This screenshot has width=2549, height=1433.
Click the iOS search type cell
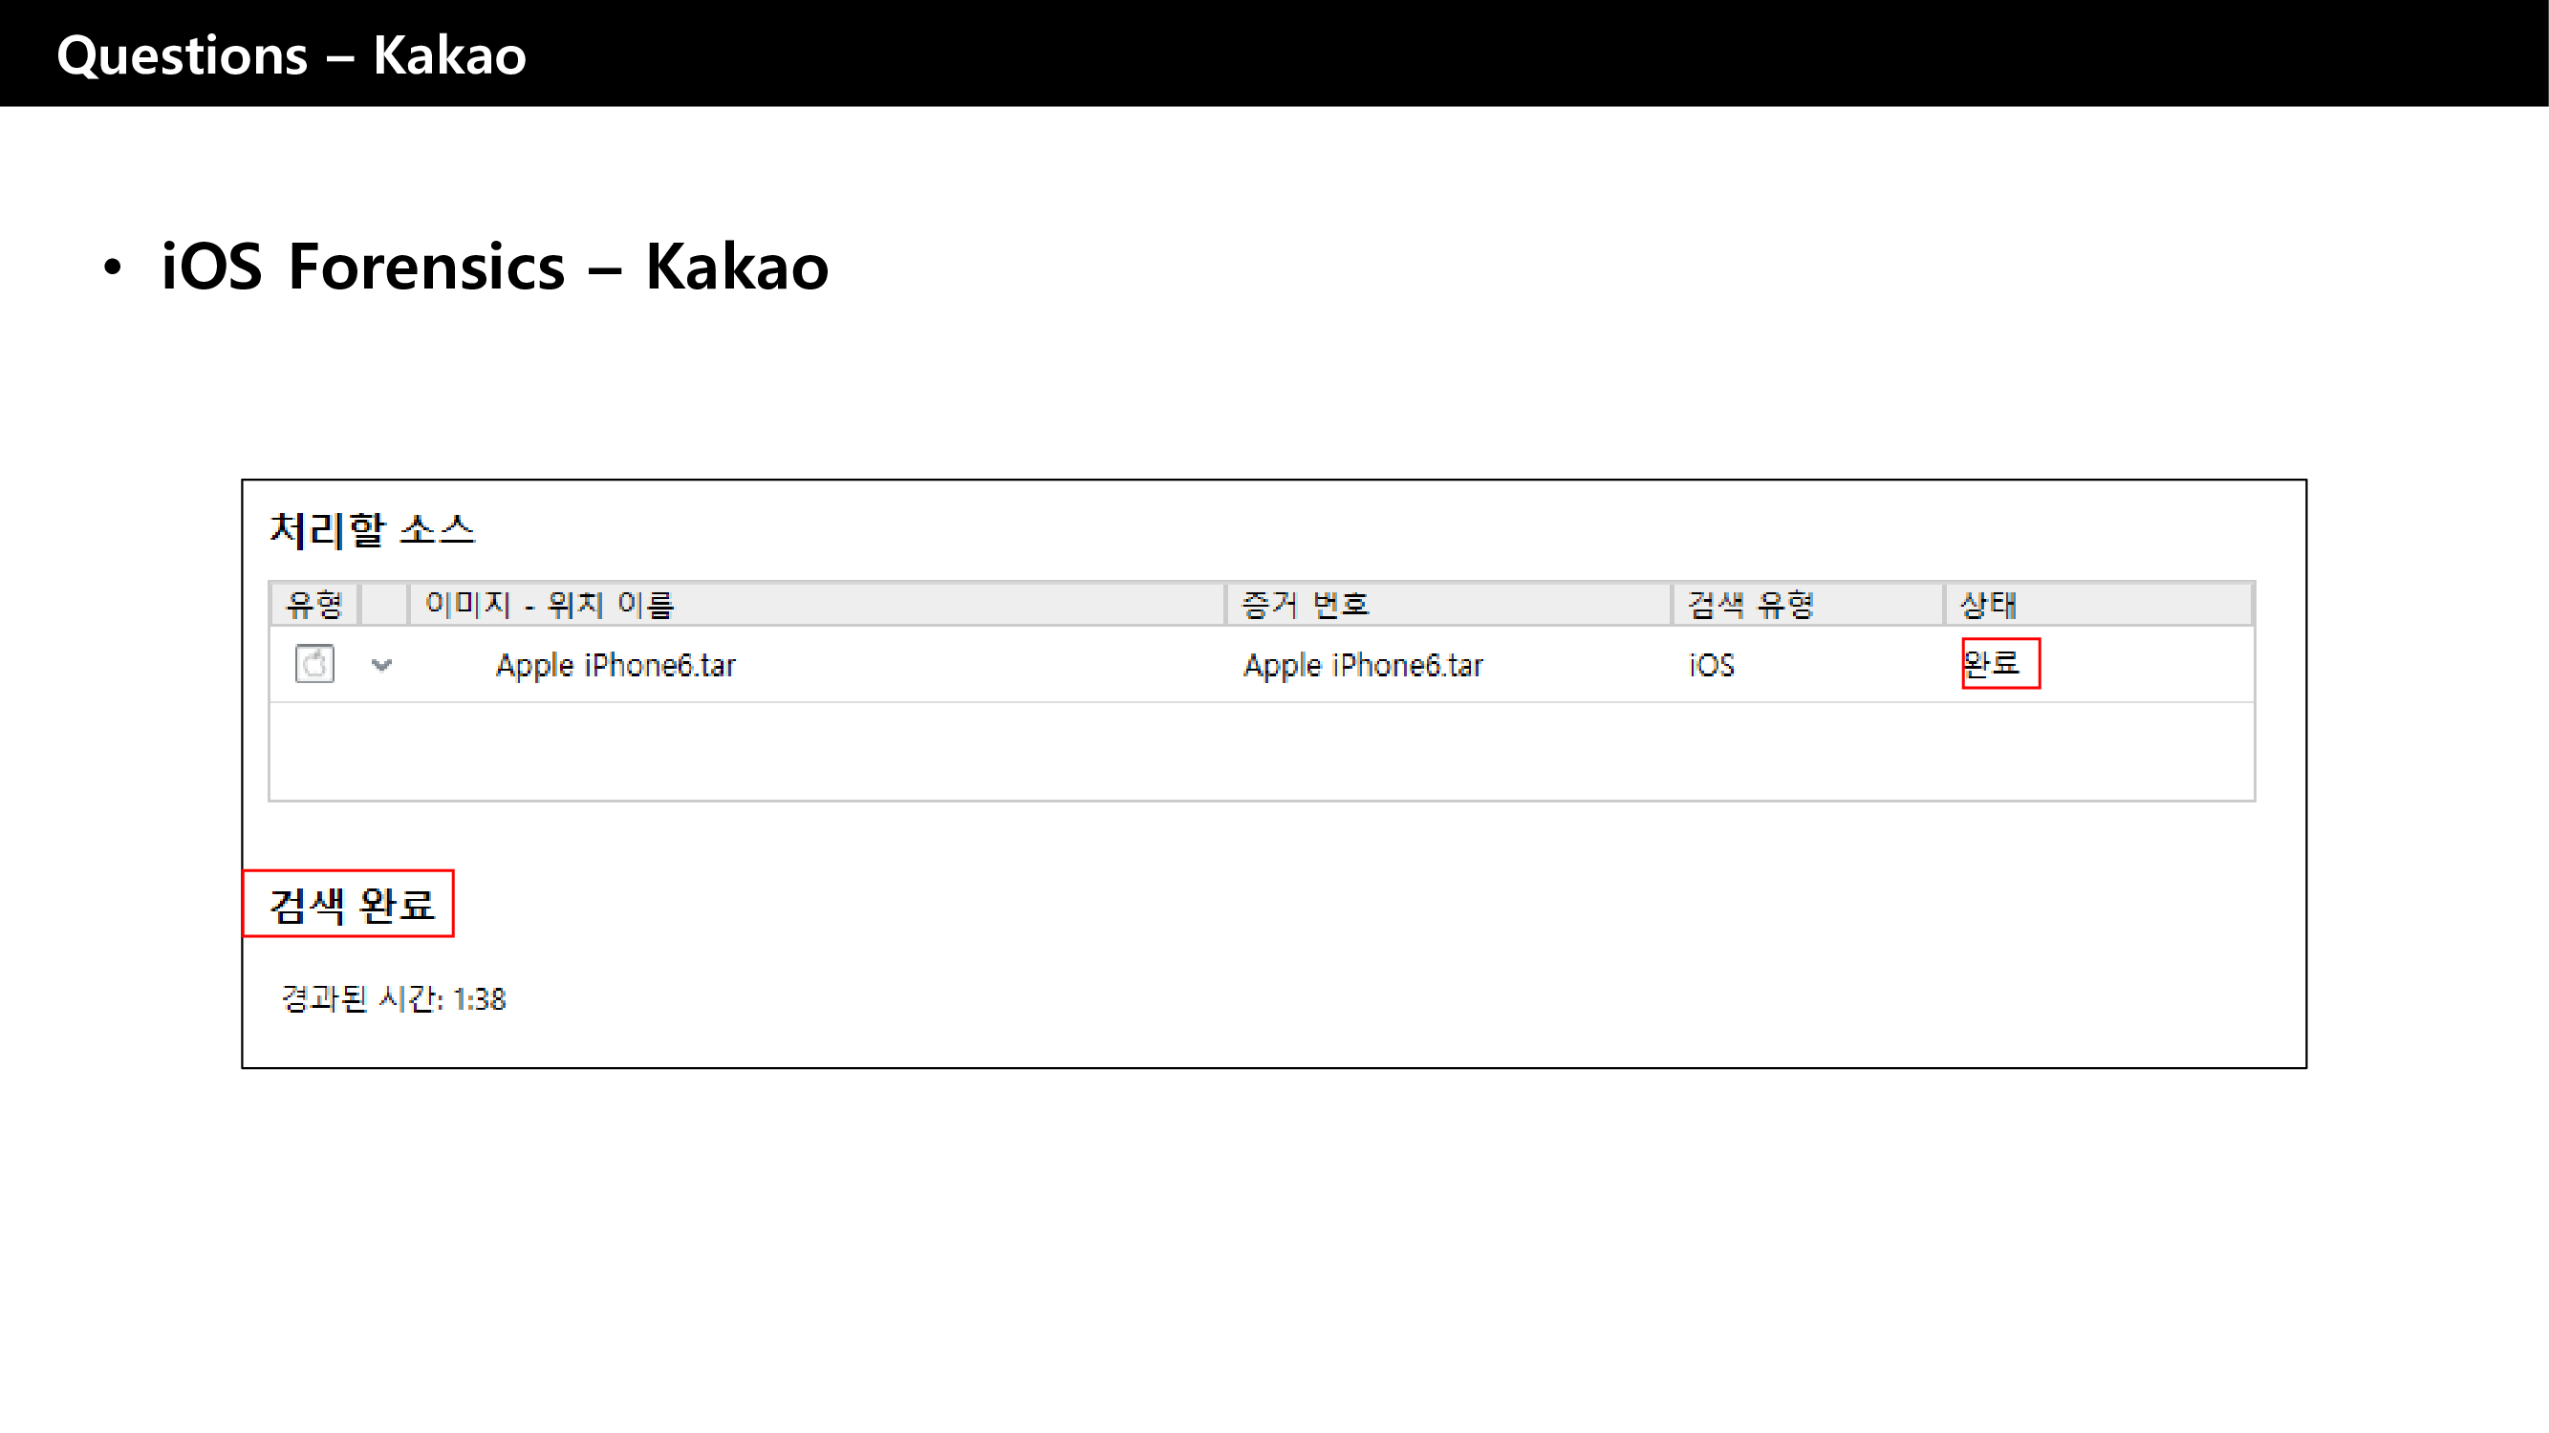[1711, 665]
